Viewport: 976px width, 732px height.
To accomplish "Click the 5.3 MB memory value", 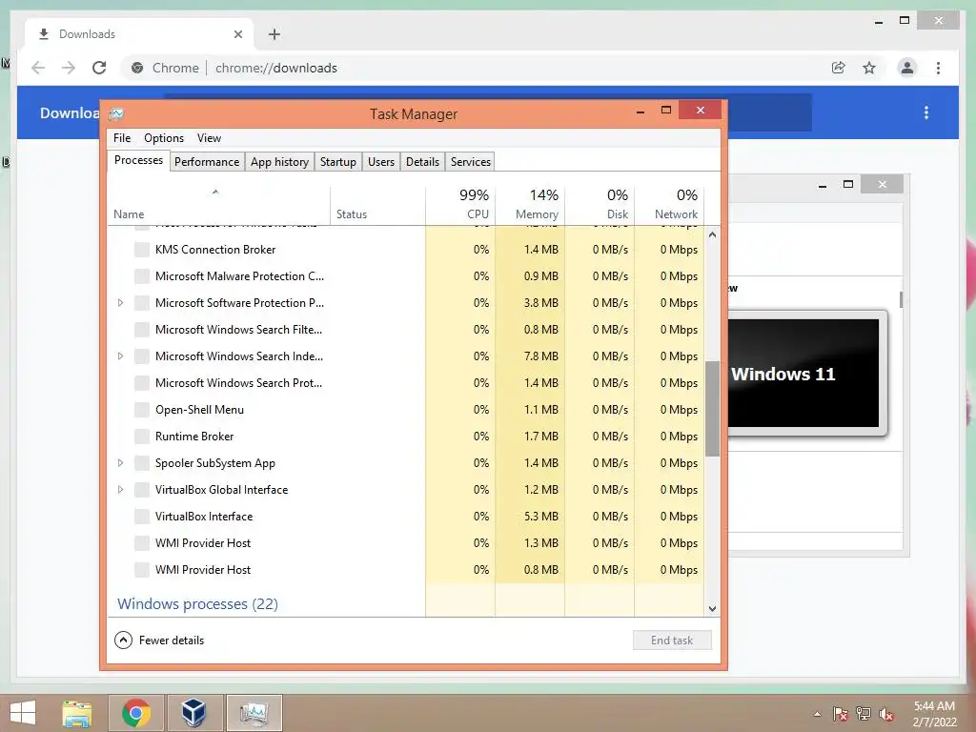I will coord(541,517).
